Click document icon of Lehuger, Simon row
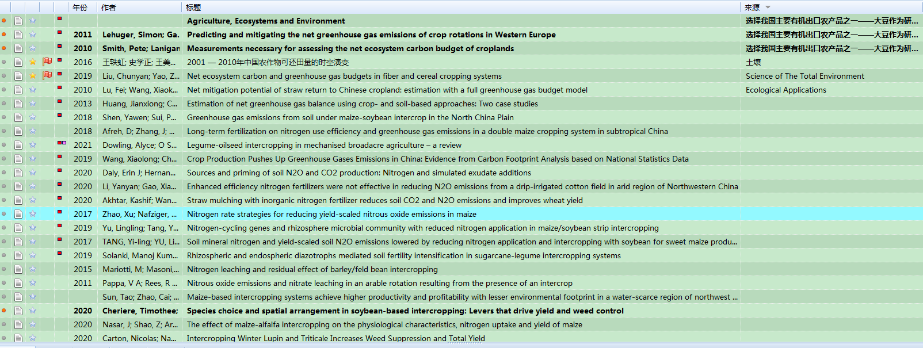Screen dimensions: 923x348 click(x=18, y=35)
